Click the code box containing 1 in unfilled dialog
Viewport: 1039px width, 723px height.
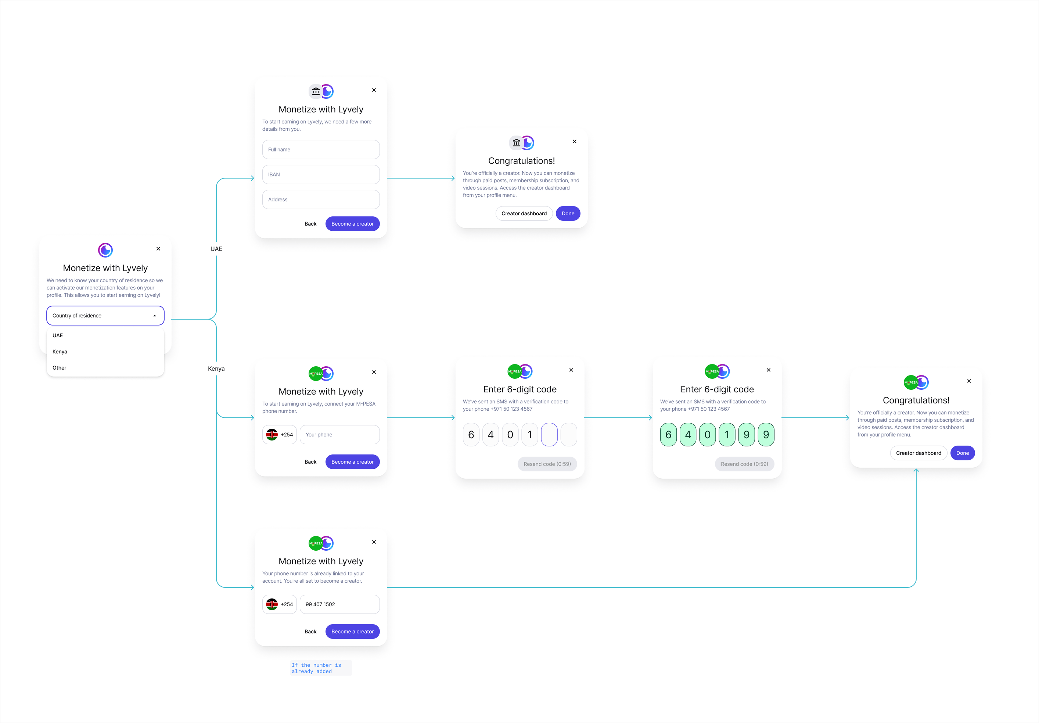[x=530, y=435]
